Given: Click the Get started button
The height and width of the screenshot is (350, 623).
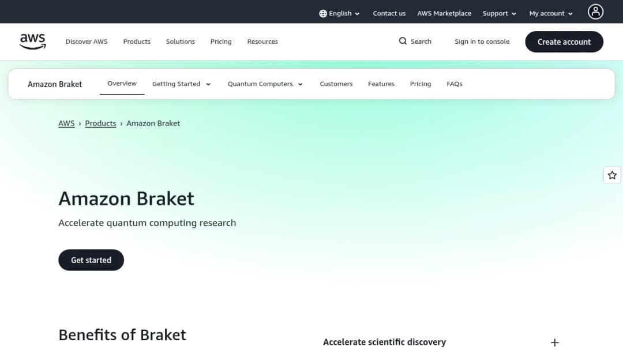Looking at the screenshot, I should [91, 260].
